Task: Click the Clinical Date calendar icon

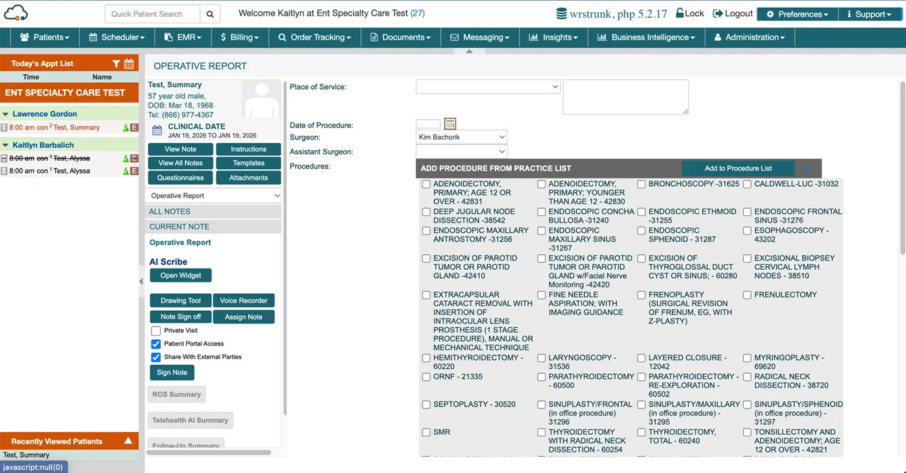Action: point(156,130)
